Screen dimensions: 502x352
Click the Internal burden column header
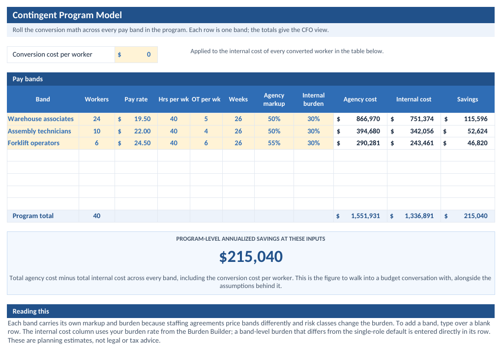(313, 99)
